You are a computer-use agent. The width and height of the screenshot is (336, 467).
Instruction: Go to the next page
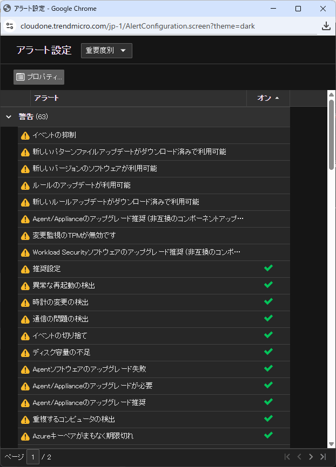click(311, 457)
